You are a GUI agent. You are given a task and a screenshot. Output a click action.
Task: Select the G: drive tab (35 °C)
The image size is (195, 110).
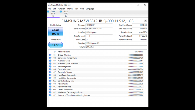tap(66, 14)
